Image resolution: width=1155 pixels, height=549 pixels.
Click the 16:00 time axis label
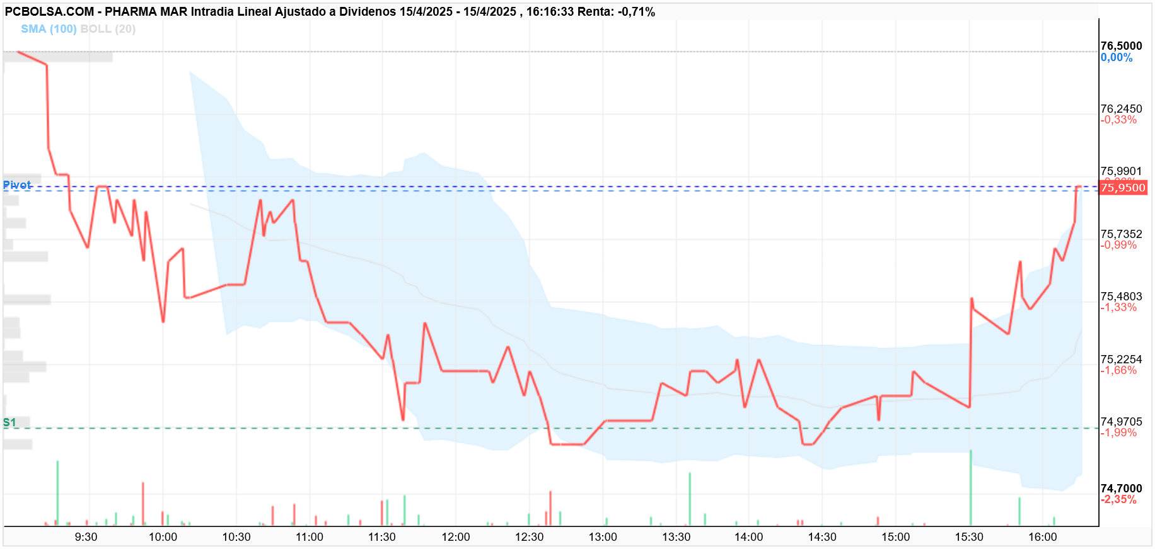1043,537
